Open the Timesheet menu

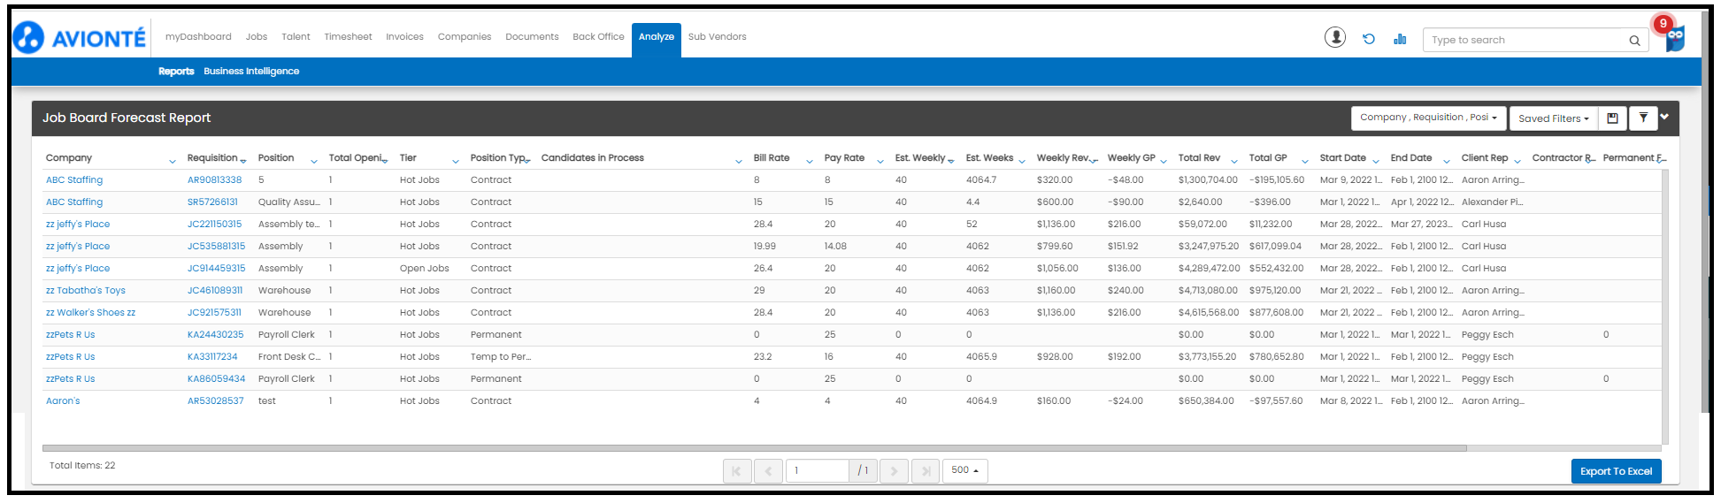click(348, 37)
